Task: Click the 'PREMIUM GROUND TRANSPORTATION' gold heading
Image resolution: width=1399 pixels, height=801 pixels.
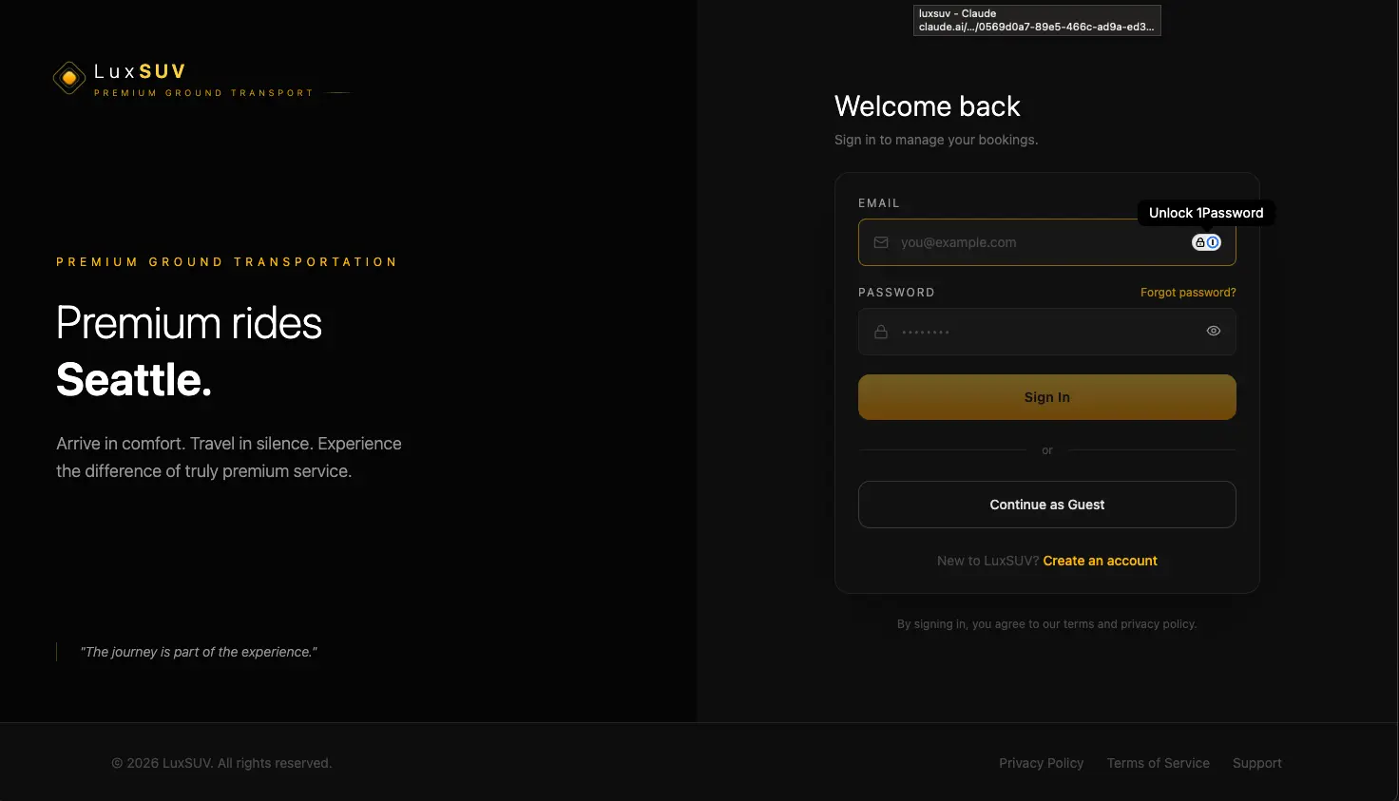Action: point(226,262)
